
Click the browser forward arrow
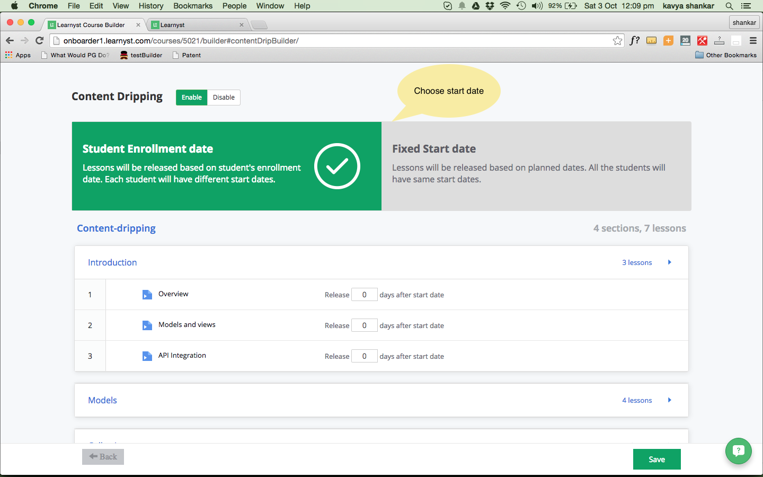(x=24, y=41)
